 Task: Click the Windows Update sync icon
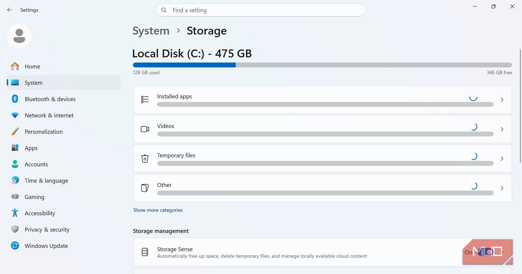pos(15,245)
